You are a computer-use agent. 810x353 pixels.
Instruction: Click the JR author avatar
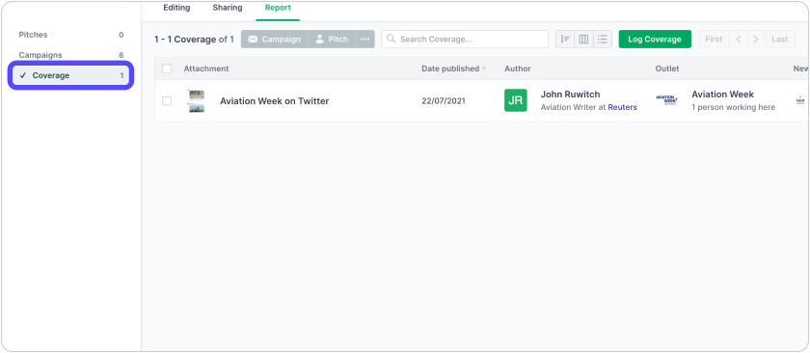[x=516, y=100]
